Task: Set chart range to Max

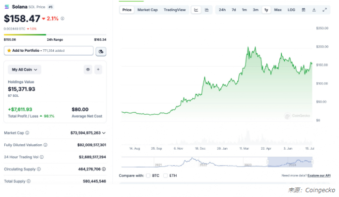Action: 278,10
